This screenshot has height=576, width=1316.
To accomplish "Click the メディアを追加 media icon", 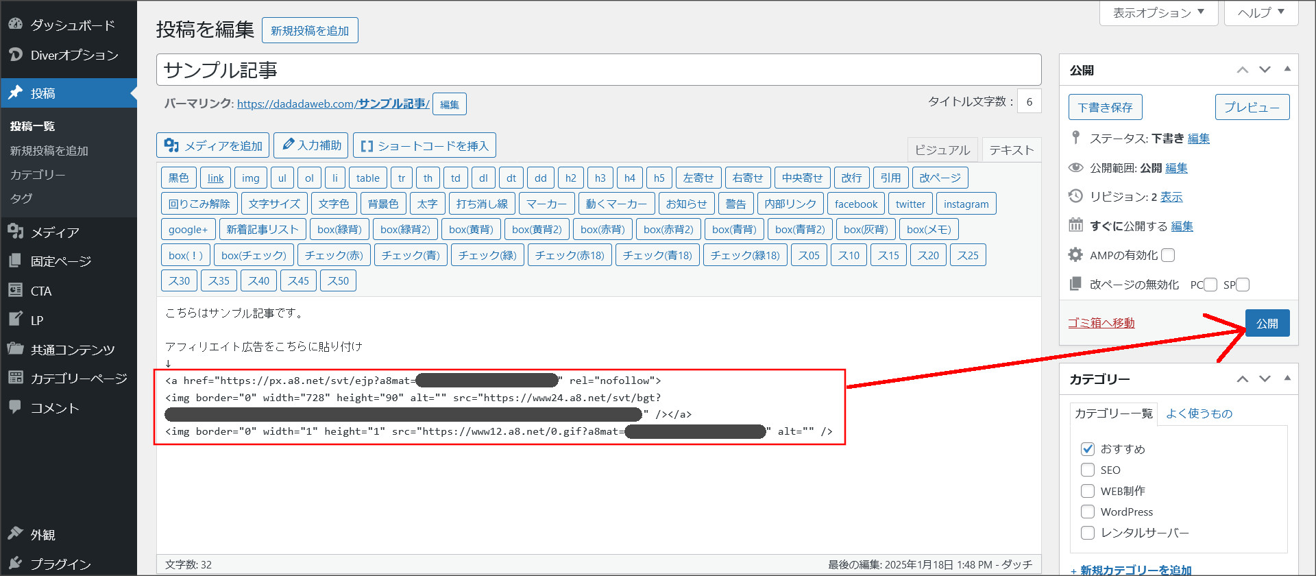I will tap(171, 145).
